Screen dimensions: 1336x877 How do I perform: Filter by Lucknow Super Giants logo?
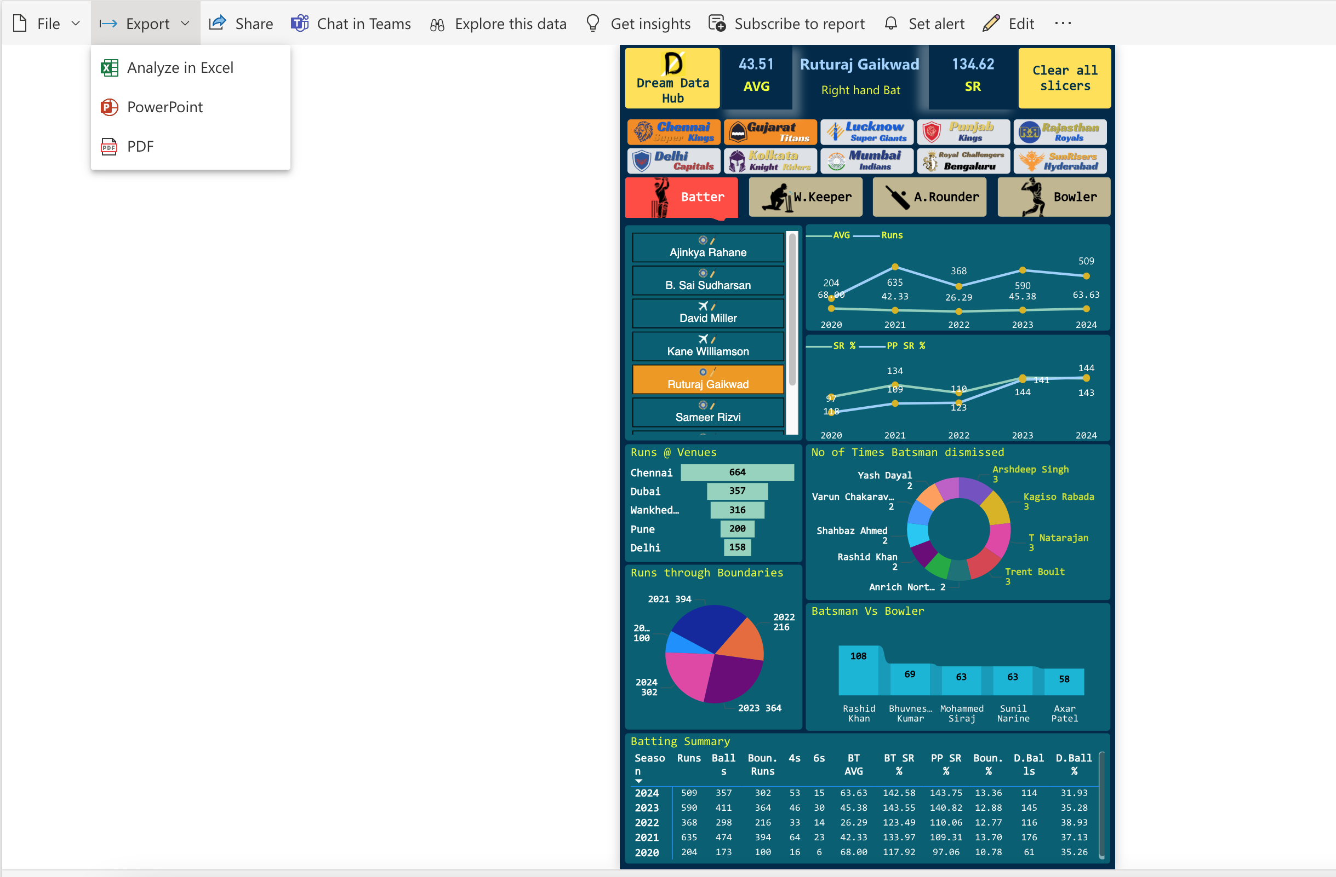(867, 132)
